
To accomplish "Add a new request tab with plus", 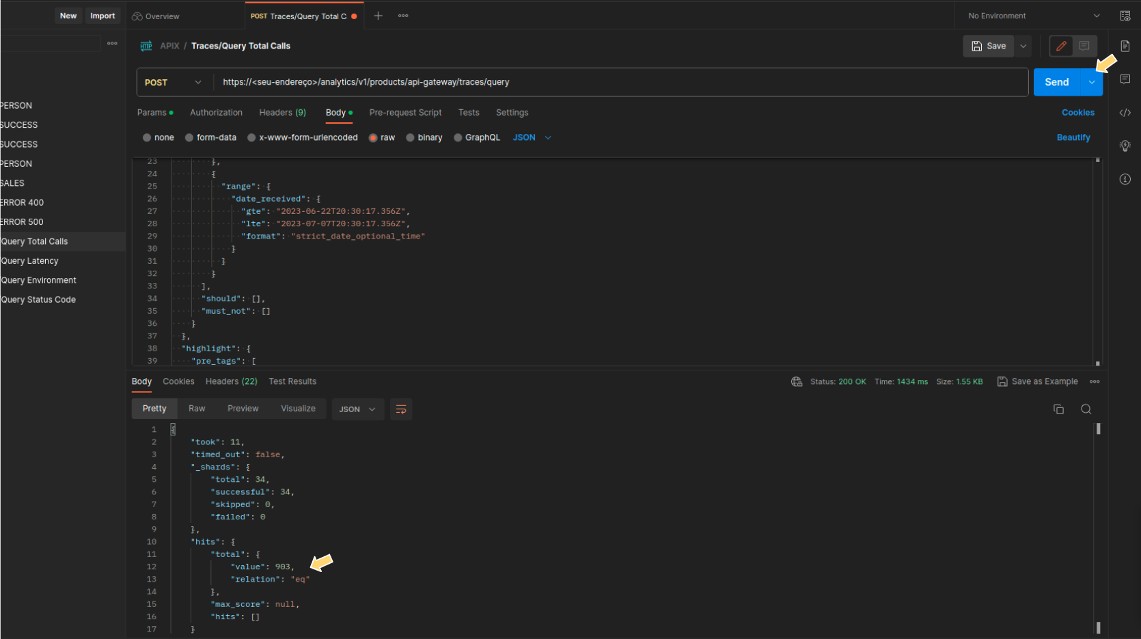I will point(378,16).
